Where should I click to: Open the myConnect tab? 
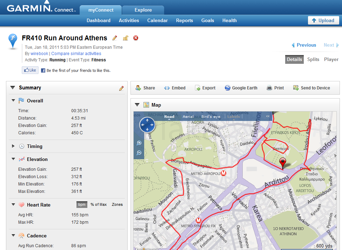(101, 10)
